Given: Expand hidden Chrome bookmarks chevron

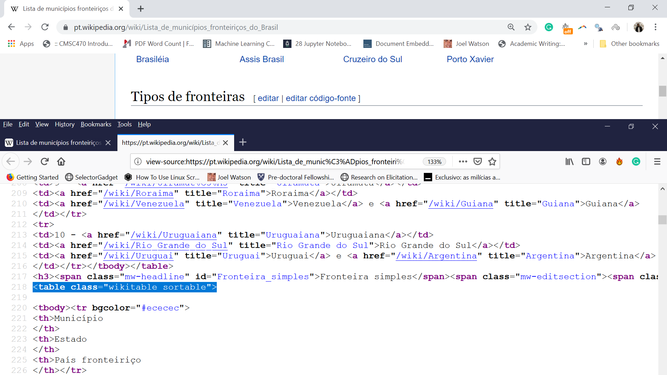Looking at the screenshot, I should 586,44.
